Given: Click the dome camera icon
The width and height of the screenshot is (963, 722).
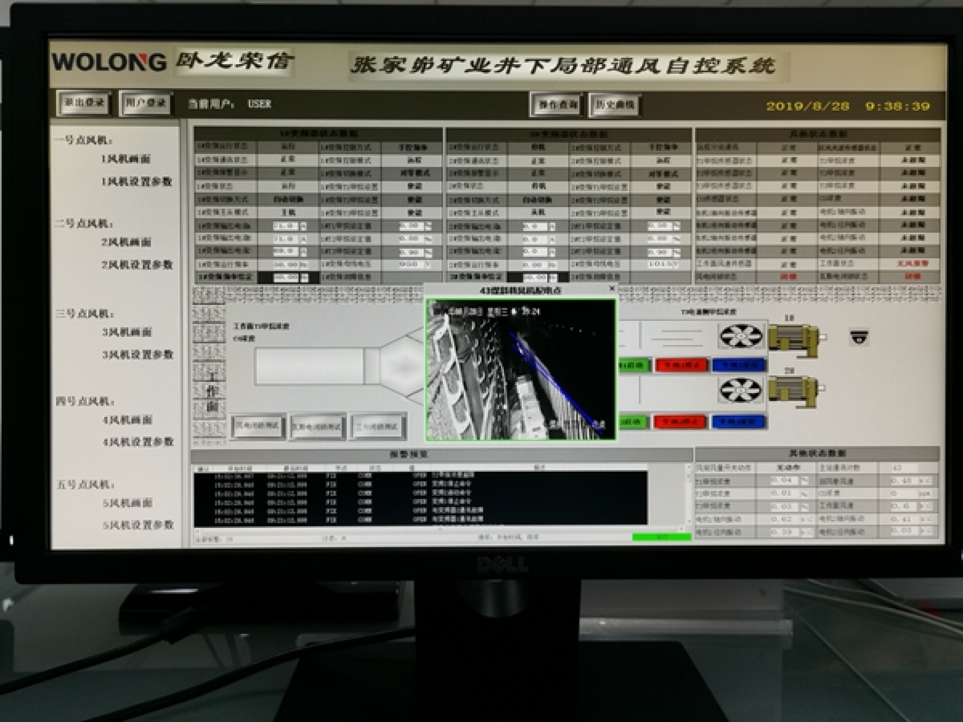Looking at the screenshot, I should pyautogui.click(x=859, y=337).
